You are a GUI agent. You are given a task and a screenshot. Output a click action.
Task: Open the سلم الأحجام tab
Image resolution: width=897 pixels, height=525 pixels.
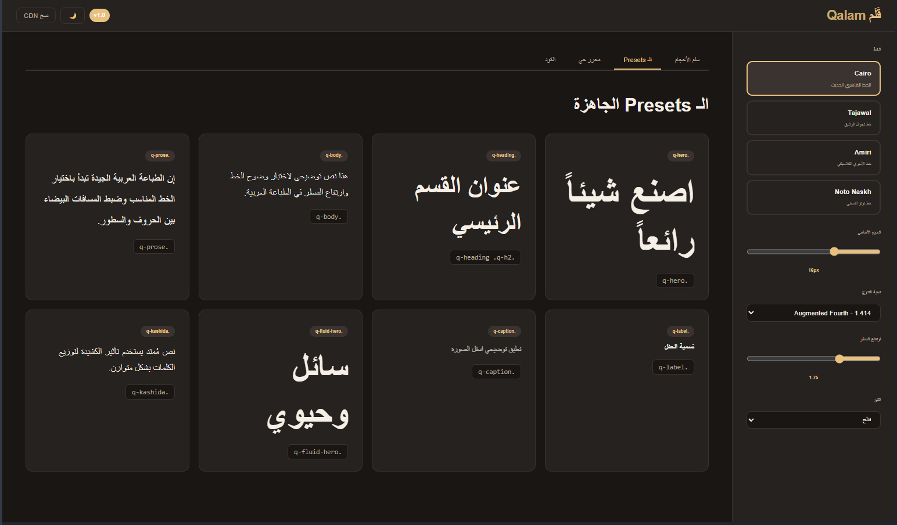[687, 60]
